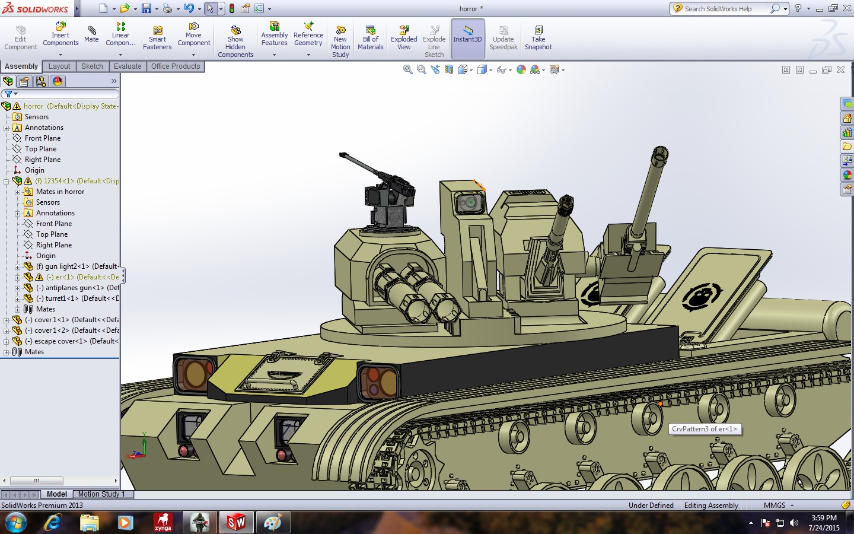Switch to the Evaluate tab
The image size is (854, 534).
point(128,66)
